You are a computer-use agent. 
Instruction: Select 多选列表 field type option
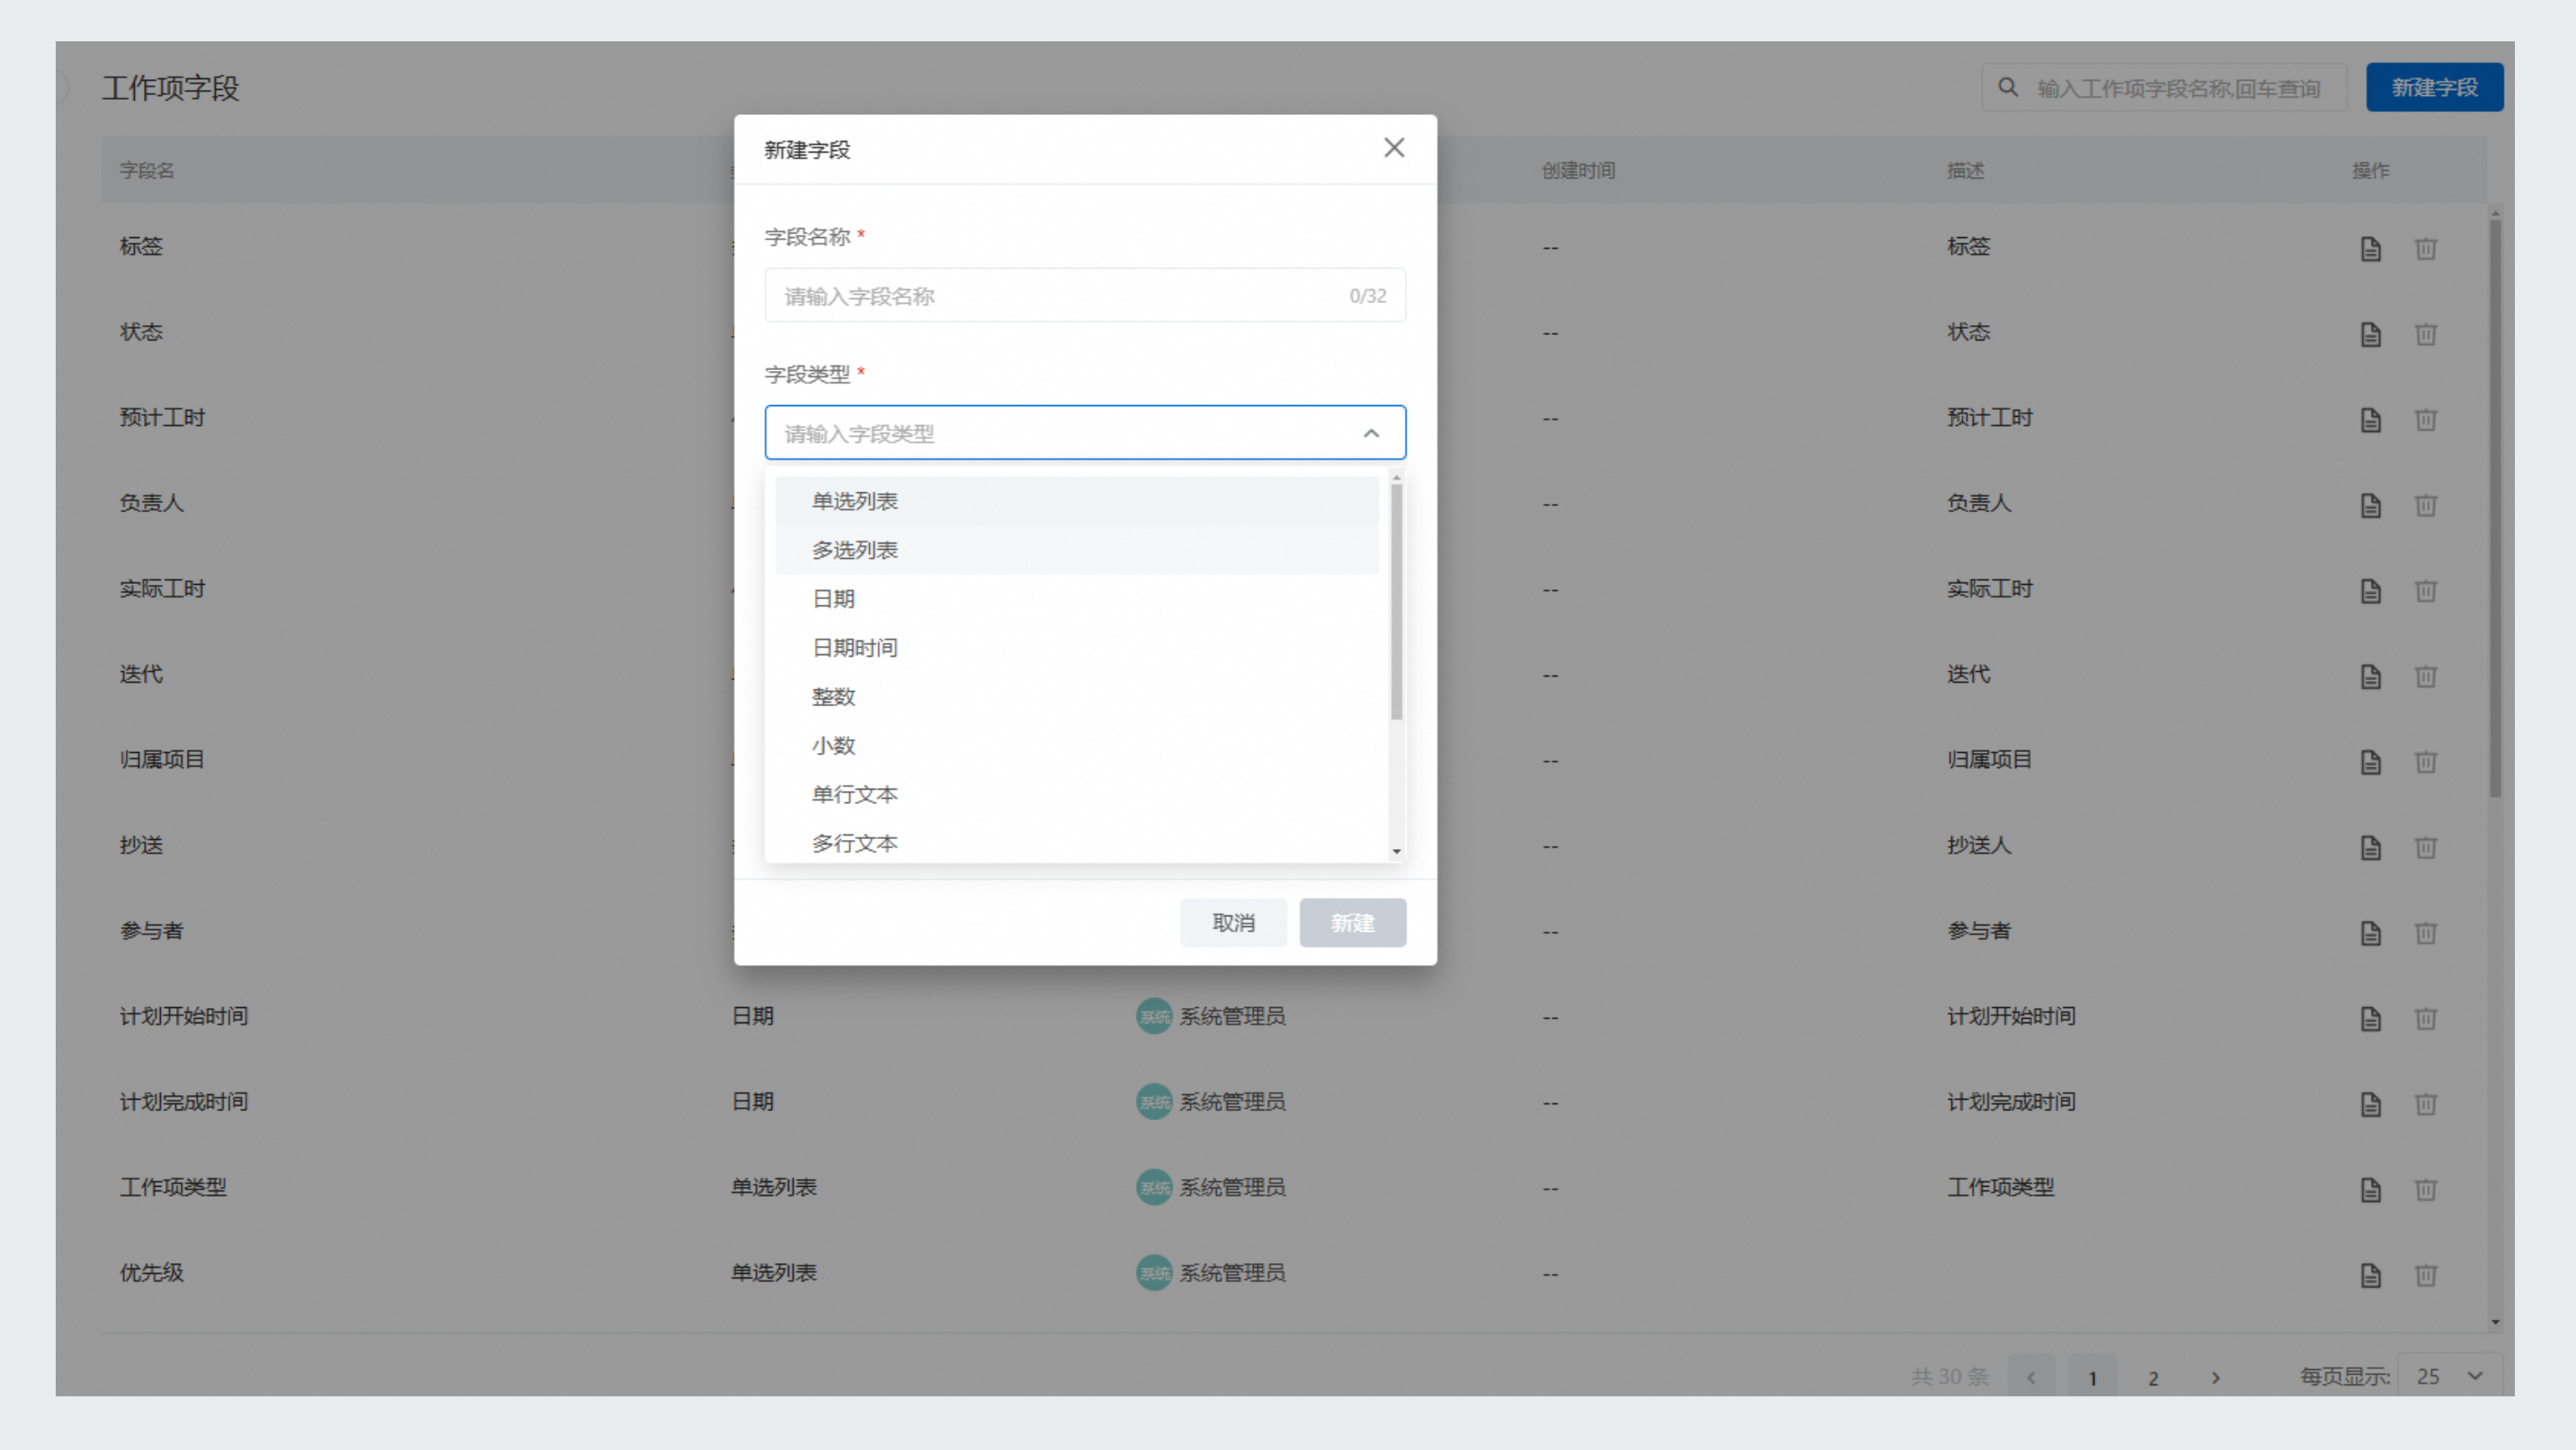(x=1077, y=551)
